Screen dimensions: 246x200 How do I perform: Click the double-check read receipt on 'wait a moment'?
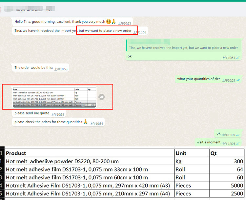[x=238, y=144]
